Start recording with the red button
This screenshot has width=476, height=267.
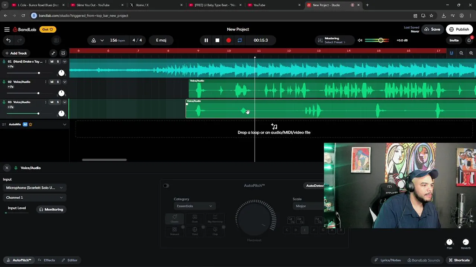click(228, 40)
